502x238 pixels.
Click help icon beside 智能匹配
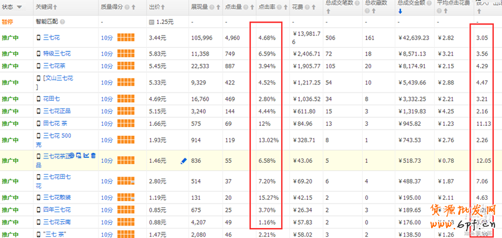click(62, 22)
